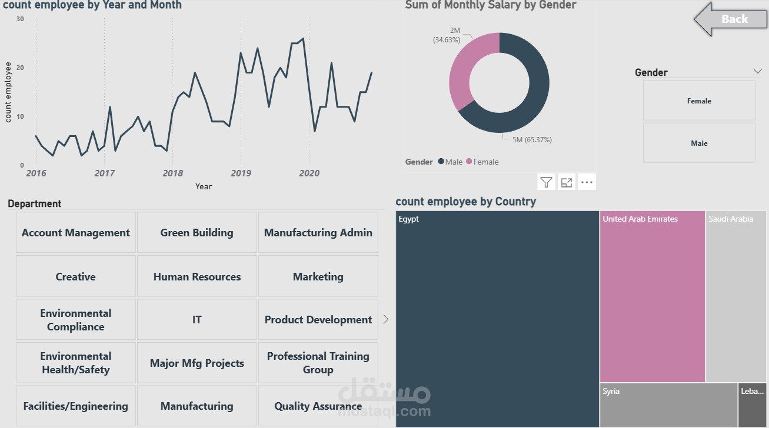Image resolution: width=769 pixels, height=428 pixels.
Task: Select the Egypt block in the treemap
Action: pos(497,317)
